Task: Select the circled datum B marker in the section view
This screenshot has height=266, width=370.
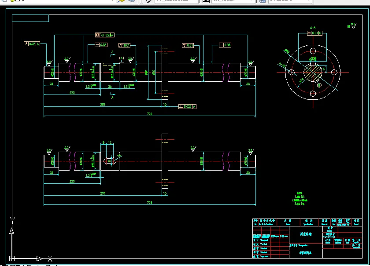Action: (319, 85)
